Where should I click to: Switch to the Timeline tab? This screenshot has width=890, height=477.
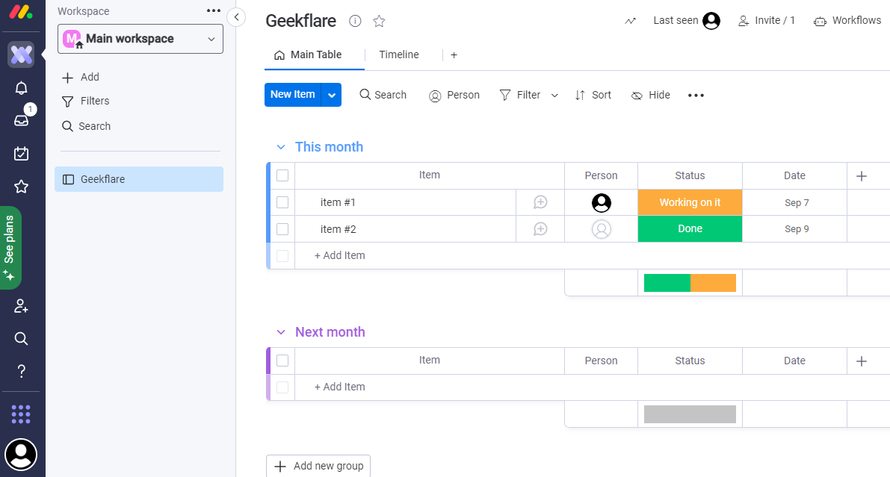pyautogui.click(x=398, y=54)
